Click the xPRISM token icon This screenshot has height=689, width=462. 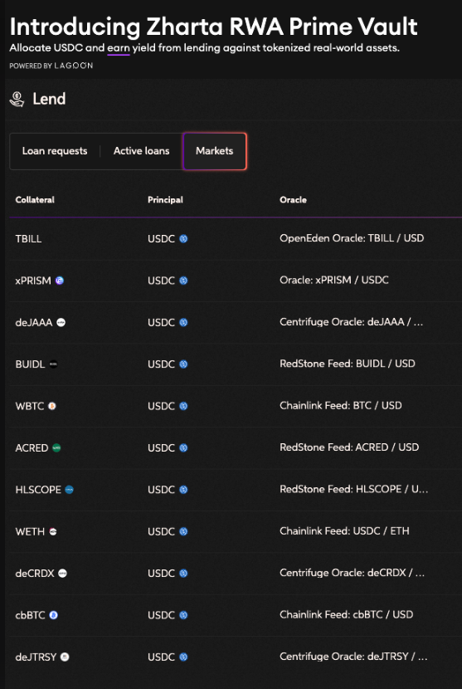[x=59, y=281]
